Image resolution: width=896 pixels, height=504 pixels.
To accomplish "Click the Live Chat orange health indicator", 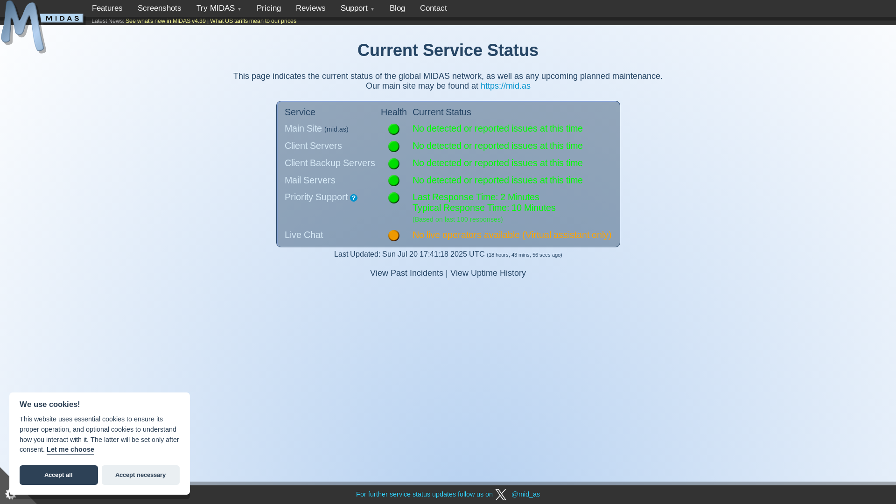I will point(394,236).
